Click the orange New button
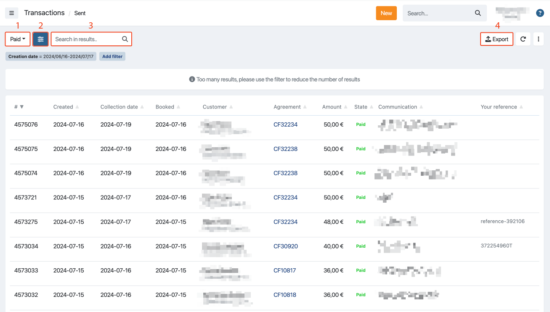The image size is (550, 312). coord(386,13)
